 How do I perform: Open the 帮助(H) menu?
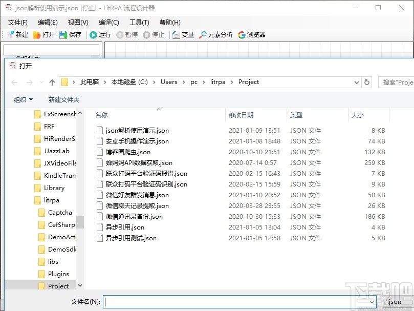(x=170, y=22)
